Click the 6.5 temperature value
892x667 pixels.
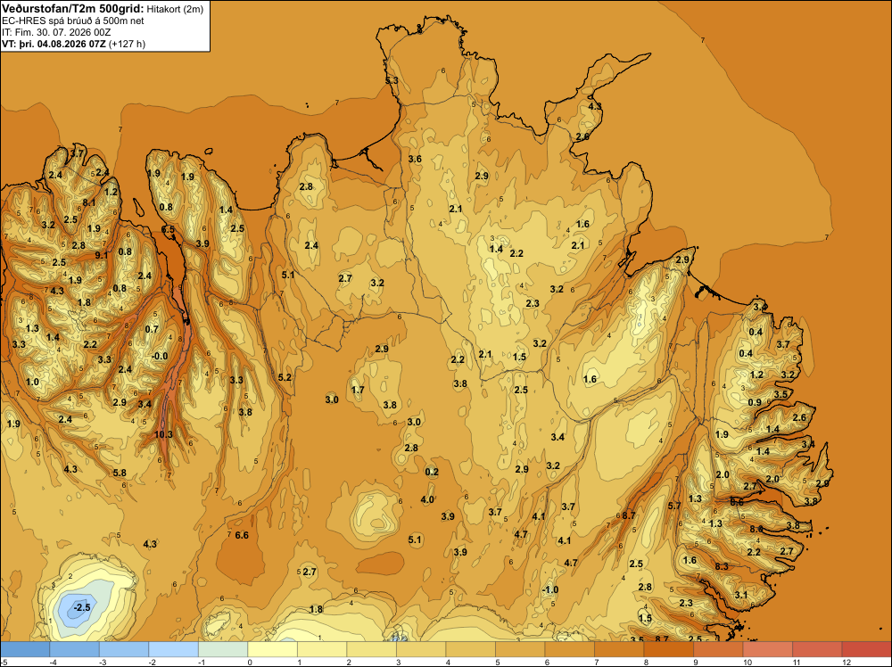tap(168, 229)
